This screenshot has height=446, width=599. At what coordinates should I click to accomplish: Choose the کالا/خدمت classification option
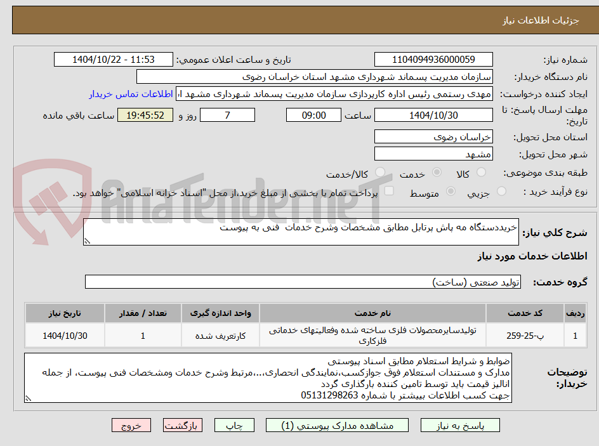tap(380, 172)
